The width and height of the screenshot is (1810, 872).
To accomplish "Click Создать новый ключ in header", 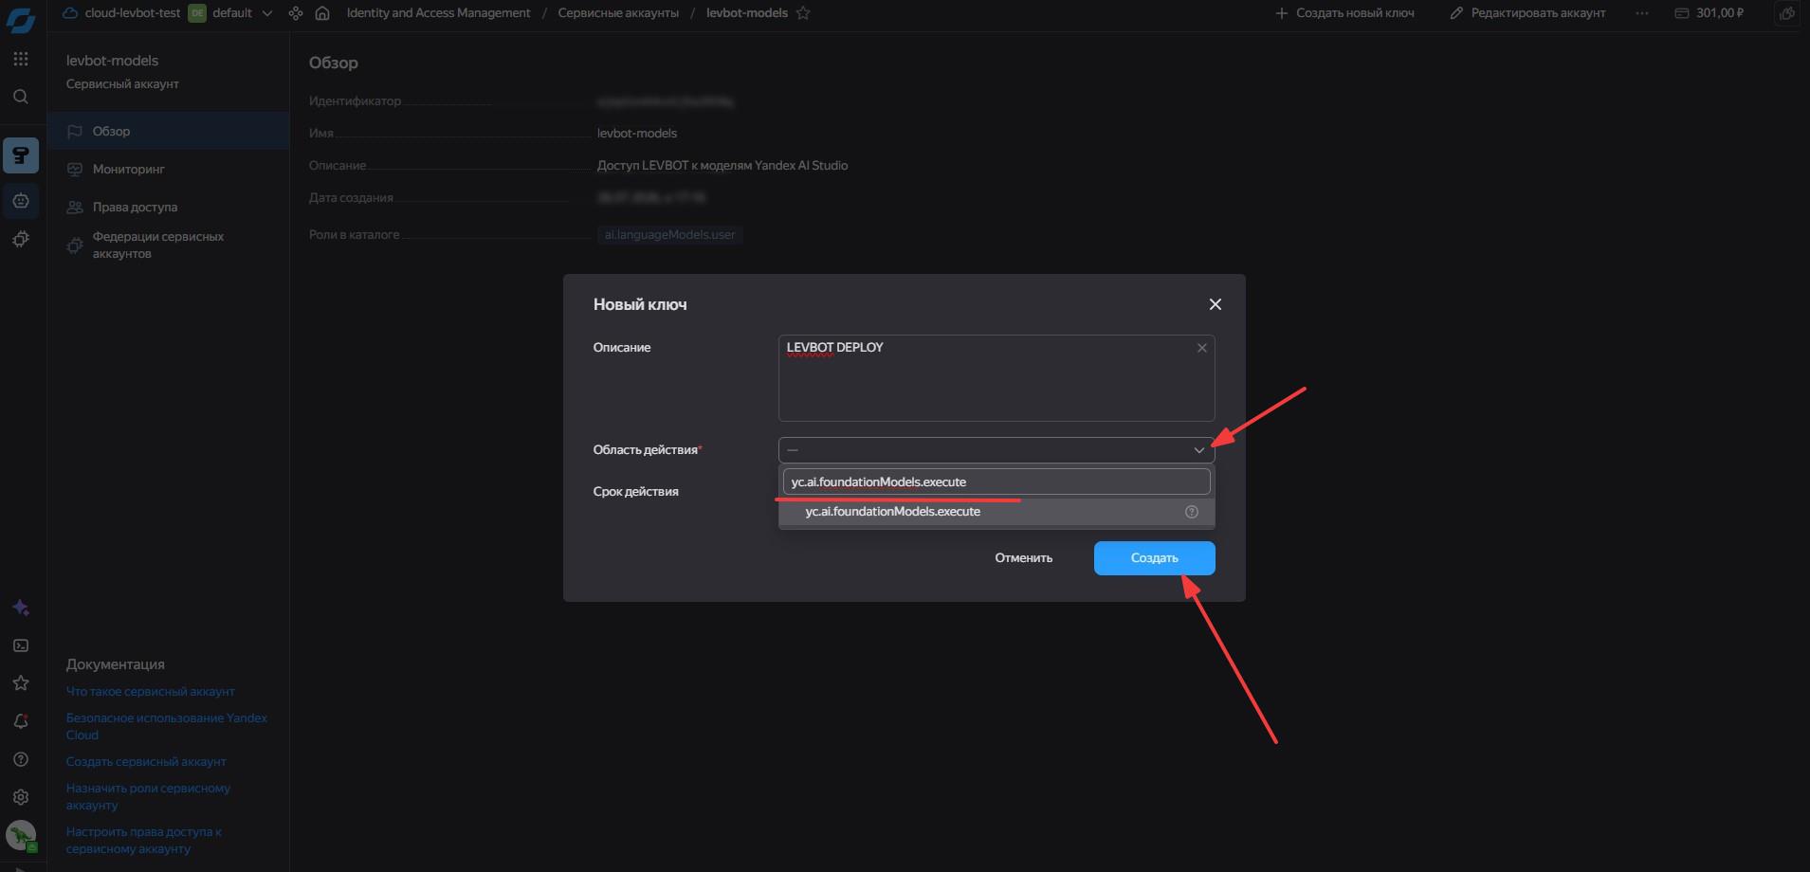I will click(x=1344, y=13).
